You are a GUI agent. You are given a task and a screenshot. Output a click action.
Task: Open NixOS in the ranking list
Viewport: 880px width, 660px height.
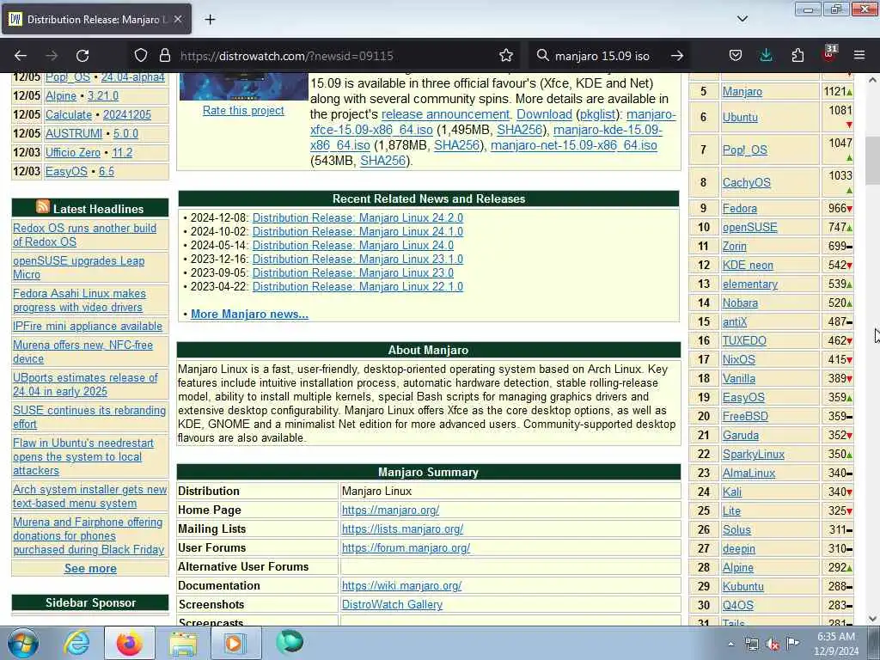738,360
